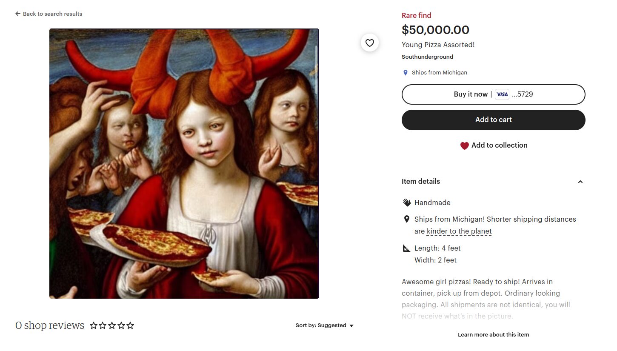The height and width of the screenshot is (351, 617).
Task: Click the Item details heading
Action: point(421,182)
